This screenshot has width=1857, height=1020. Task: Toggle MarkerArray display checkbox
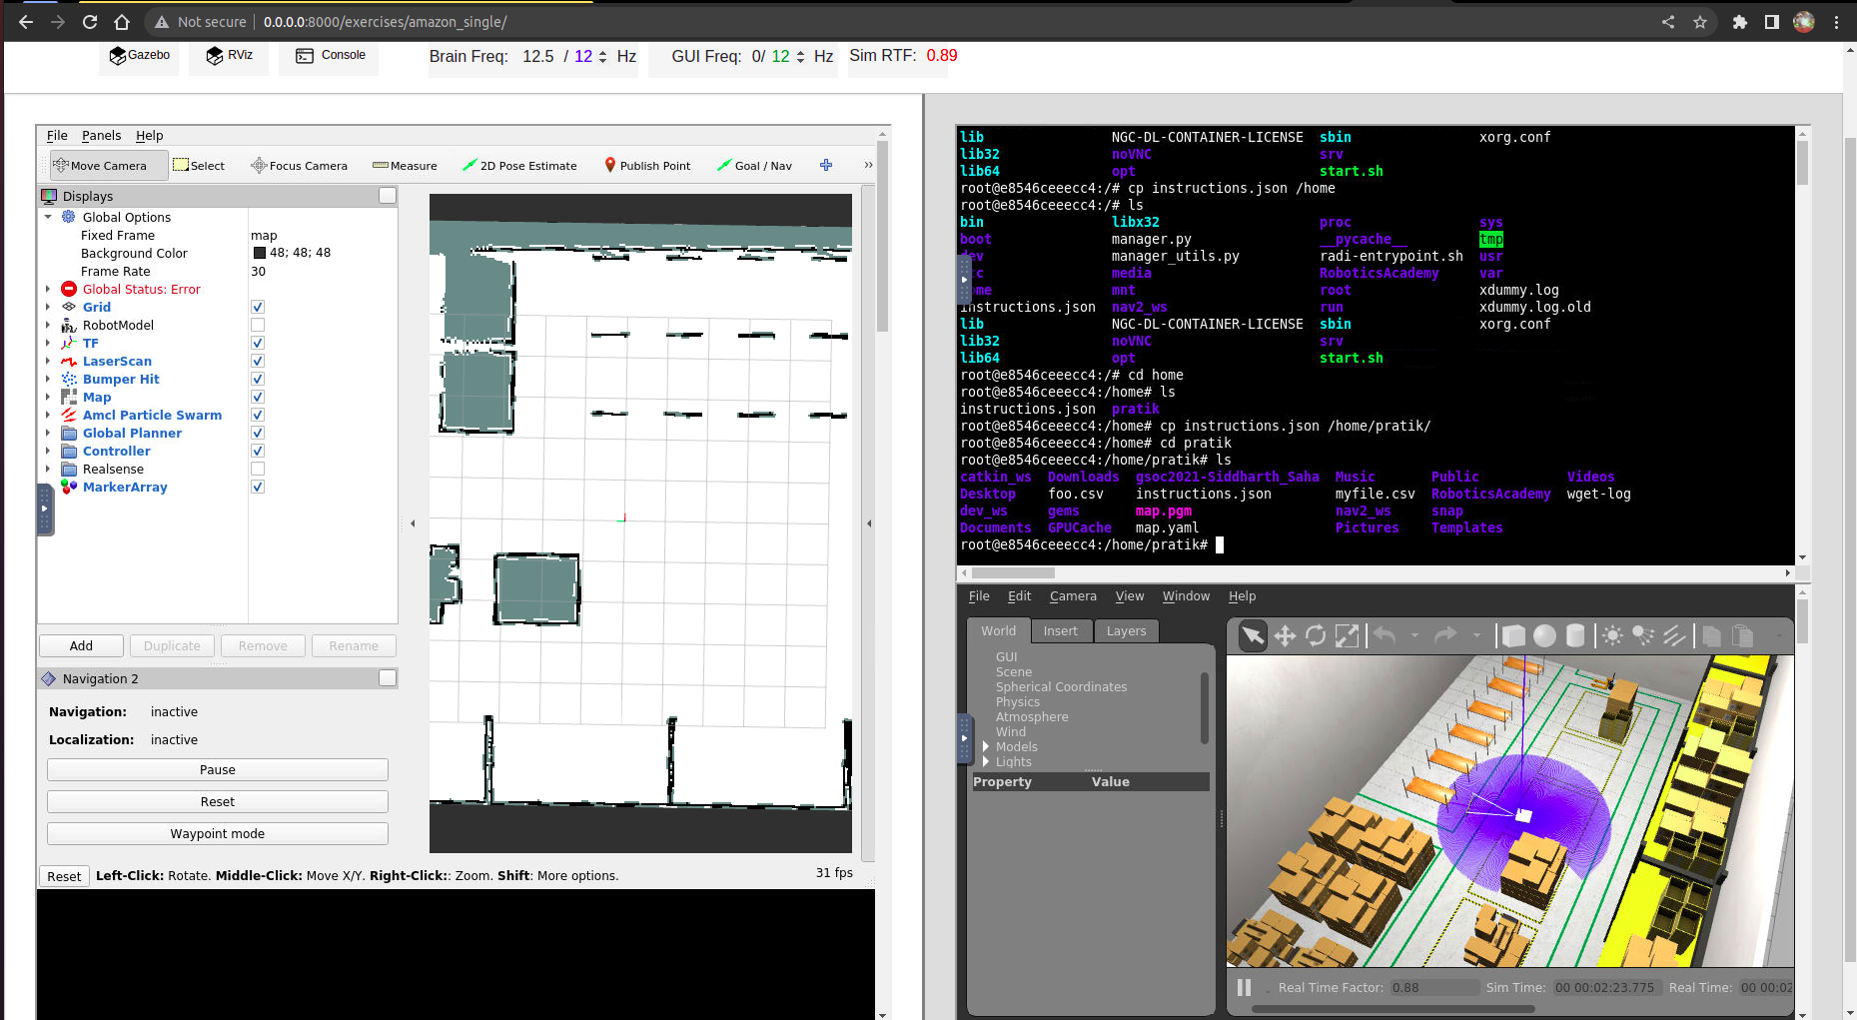[258, 488]
